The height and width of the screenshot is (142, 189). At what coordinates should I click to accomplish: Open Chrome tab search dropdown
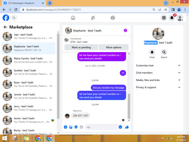[166, 3]
